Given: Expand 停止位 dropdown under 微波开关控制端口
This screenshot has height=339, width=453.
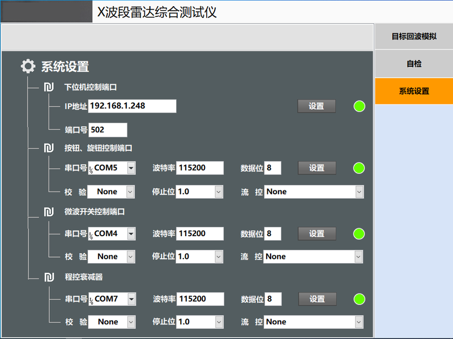Looking at the screenshot, I should (219, 257).
